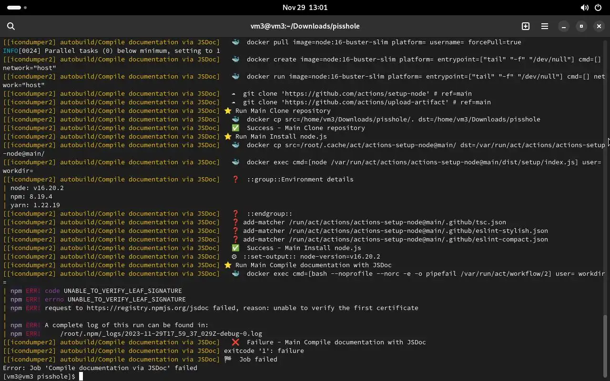Click the whale icon on docker pull line

tap(235, 42)
